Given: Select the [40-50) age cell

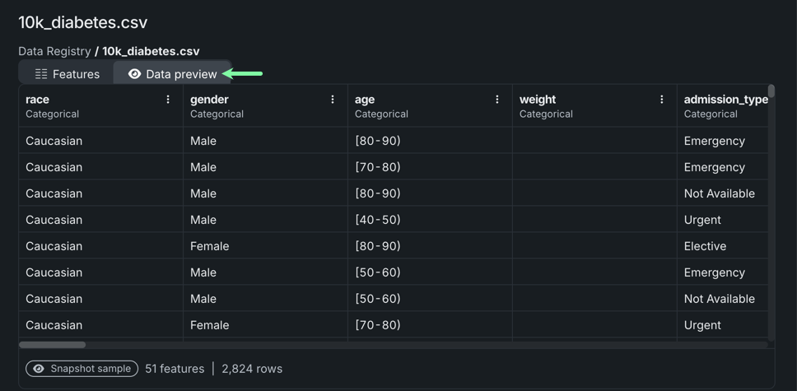Looking at the screenshot, I should pos(378,220).
